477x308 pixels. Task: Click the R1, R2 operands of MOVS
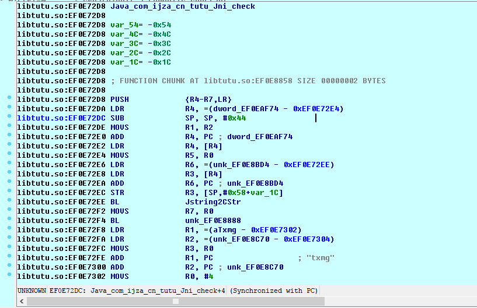[199, 128]
